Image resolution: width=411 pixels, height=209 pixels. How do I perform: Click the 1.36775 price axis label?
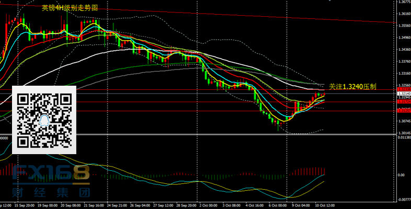click(403, 2)
